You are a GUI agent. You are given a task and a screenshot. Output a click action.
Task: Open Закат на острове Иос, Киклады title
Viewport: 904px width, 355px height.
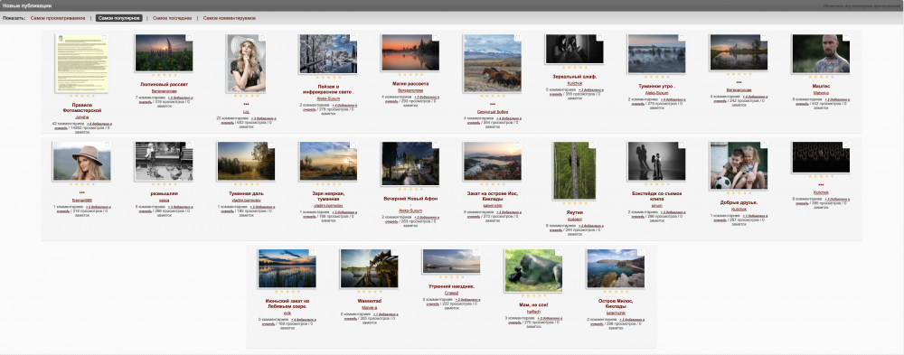coord(492,196)
